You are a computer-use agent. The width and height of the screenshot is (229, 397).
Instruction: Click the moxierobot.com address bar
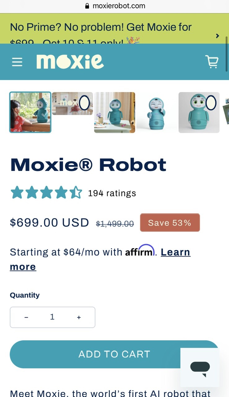[119, 6]
